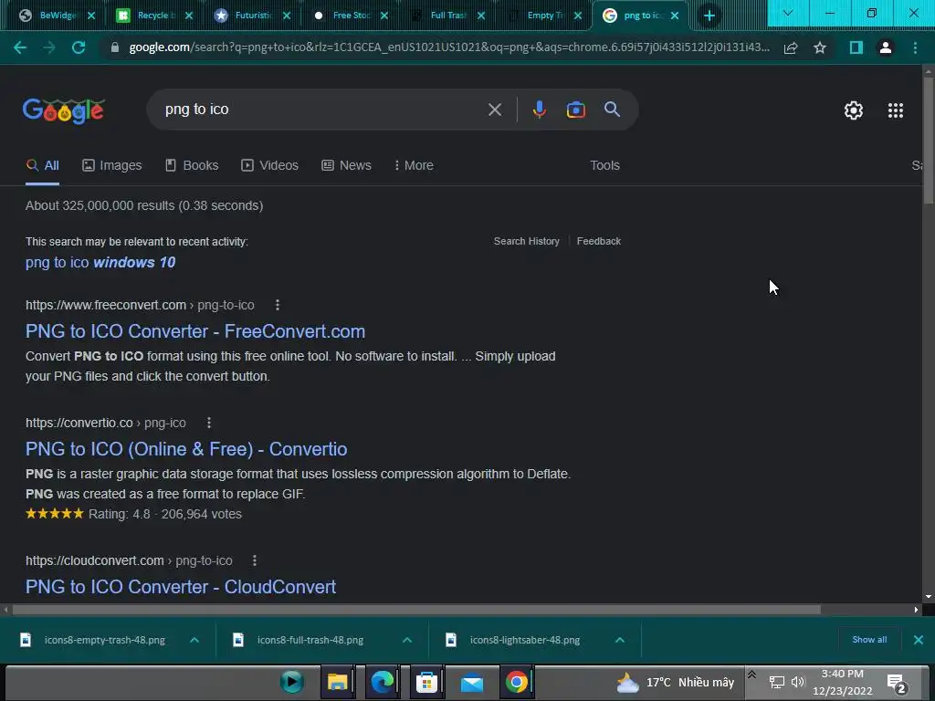The width and height of the screenshot is (935, 701).
Task: Open the notification center icon
Action: [x=897, y=683]
